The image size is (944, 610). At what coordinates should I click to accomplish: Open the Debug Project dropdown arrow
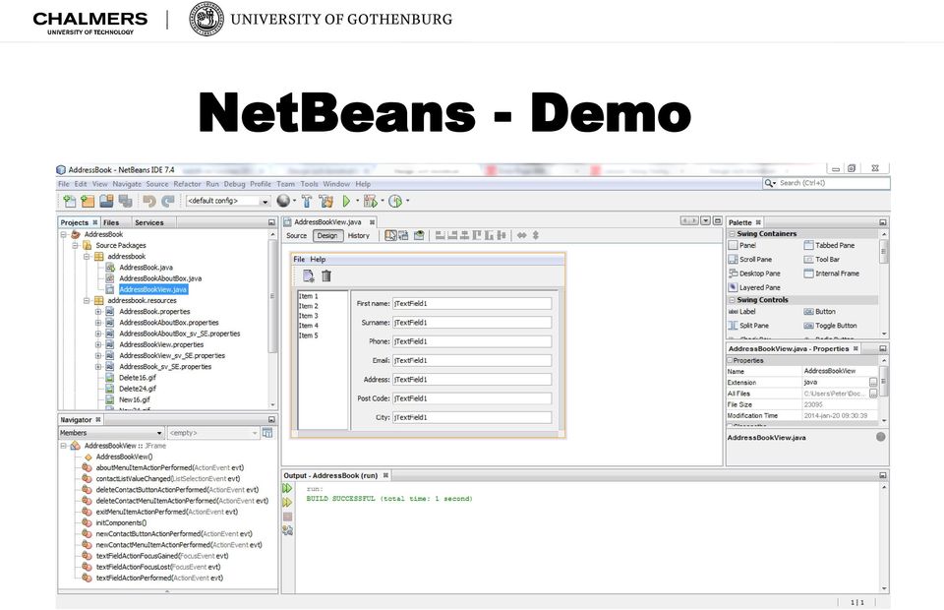pyautogui.click(x=383, y=201)
